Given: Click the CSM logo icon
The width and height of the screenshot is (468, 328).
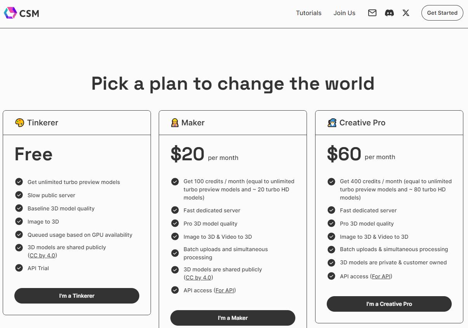Looking at the screenshot, I should coord(10,13).
